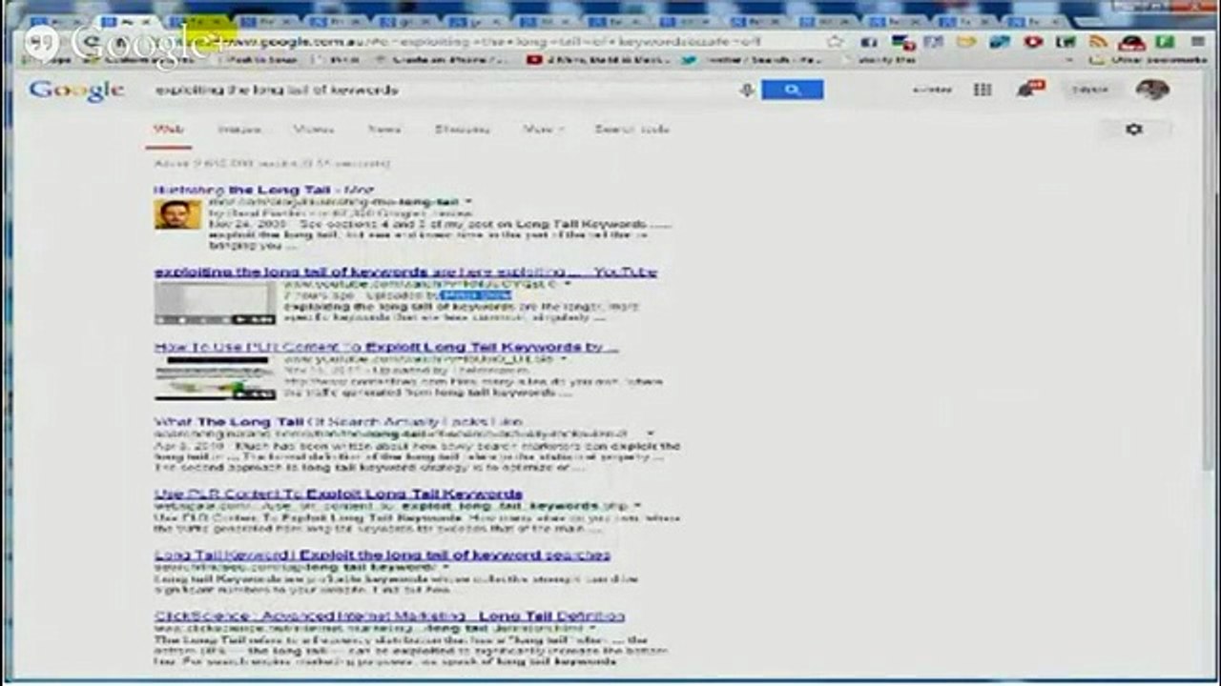This screenshot has height=686, width=1221.
Task: Open the Moz Long Tail result
Action: coord(262,190)
